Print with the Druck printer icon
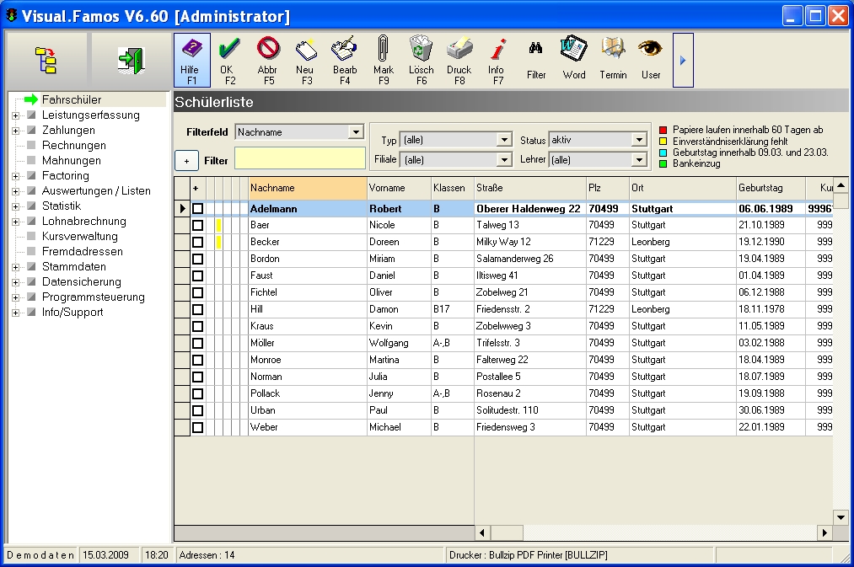The image size is (854, 567). (x=459, y=51)
